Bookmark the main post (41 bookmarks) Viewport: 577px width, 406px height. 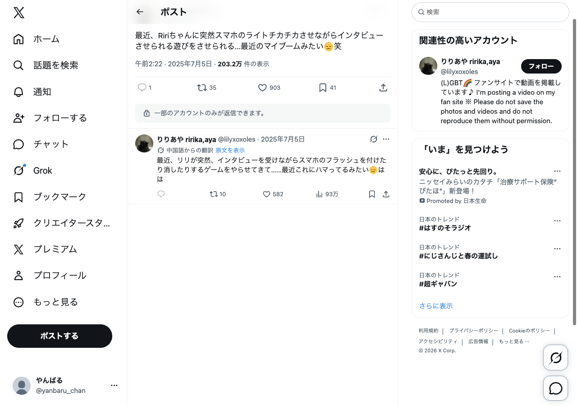click(x=323, y=88)
